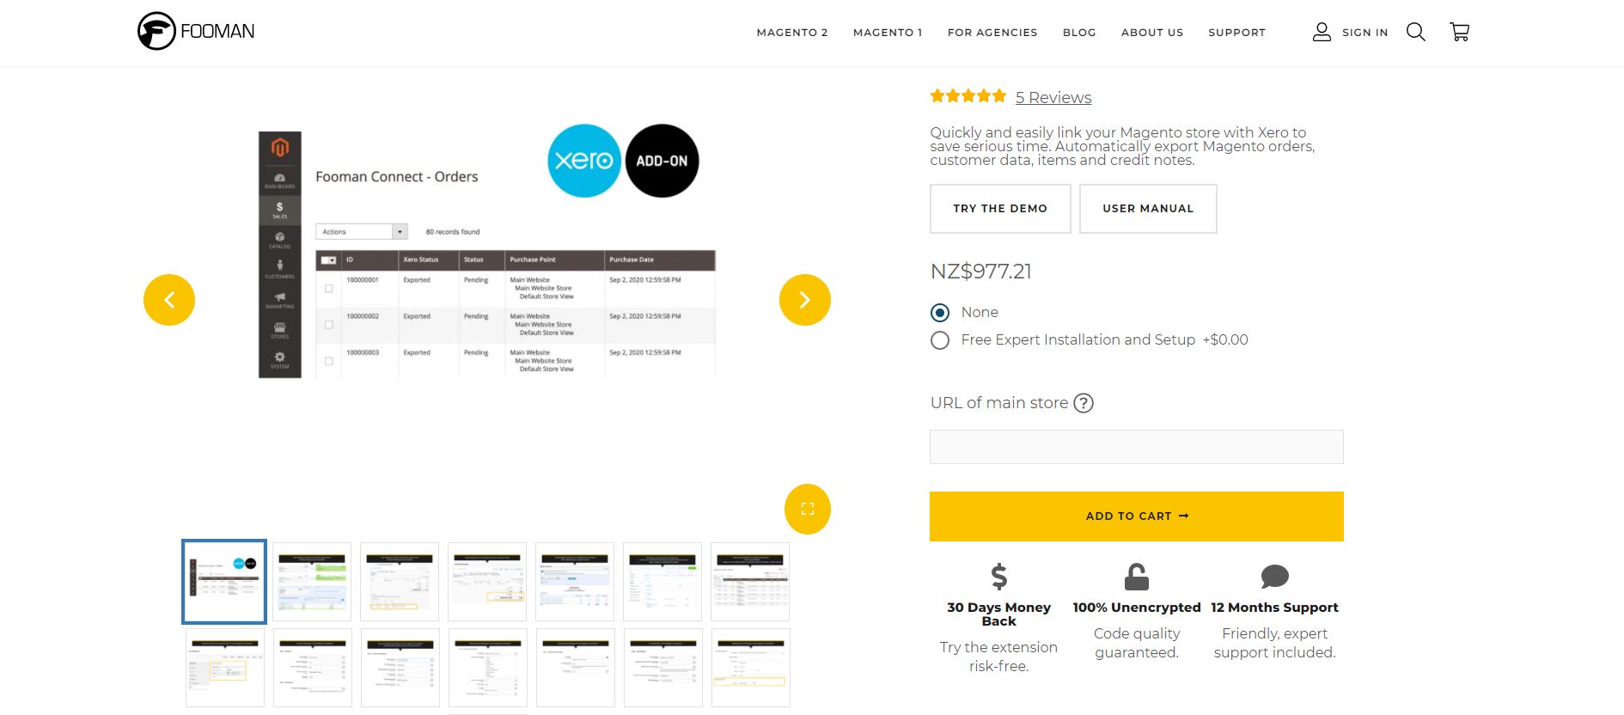Click the support speech bubble icon
The image size is (1624, 715).
pos(1274,576)
